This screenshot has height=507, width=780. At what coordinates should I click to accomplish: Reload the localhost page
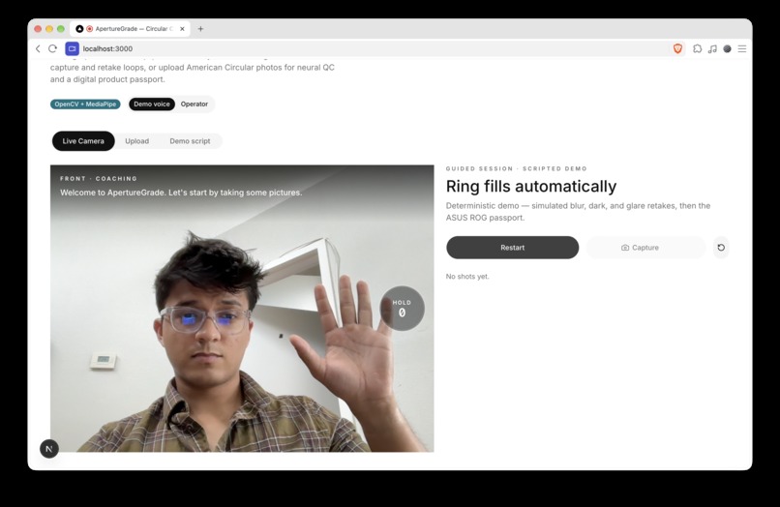[x=52, y=48]
